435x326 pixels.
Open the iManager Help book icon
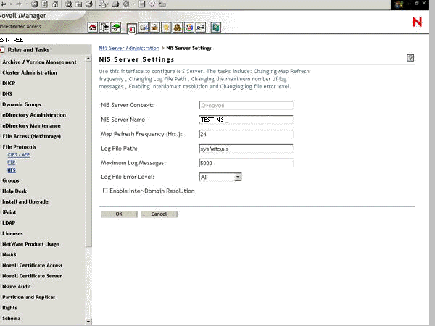click(x=216, y=28)
